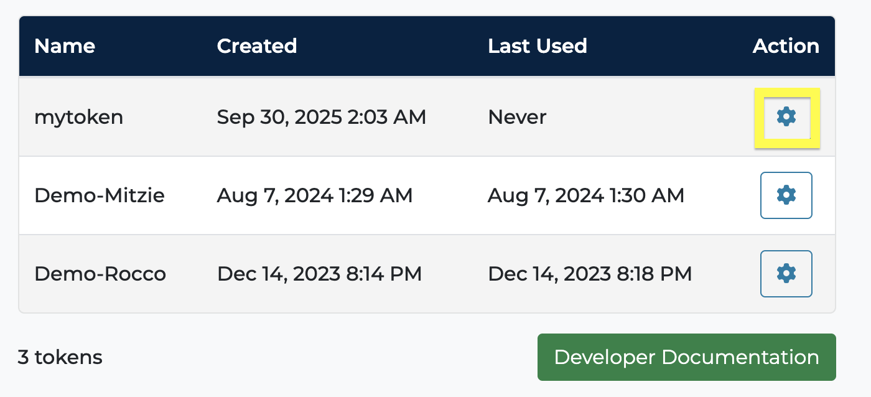Click the Demo-Rocco token gear icon

click(x=786, y=274)
